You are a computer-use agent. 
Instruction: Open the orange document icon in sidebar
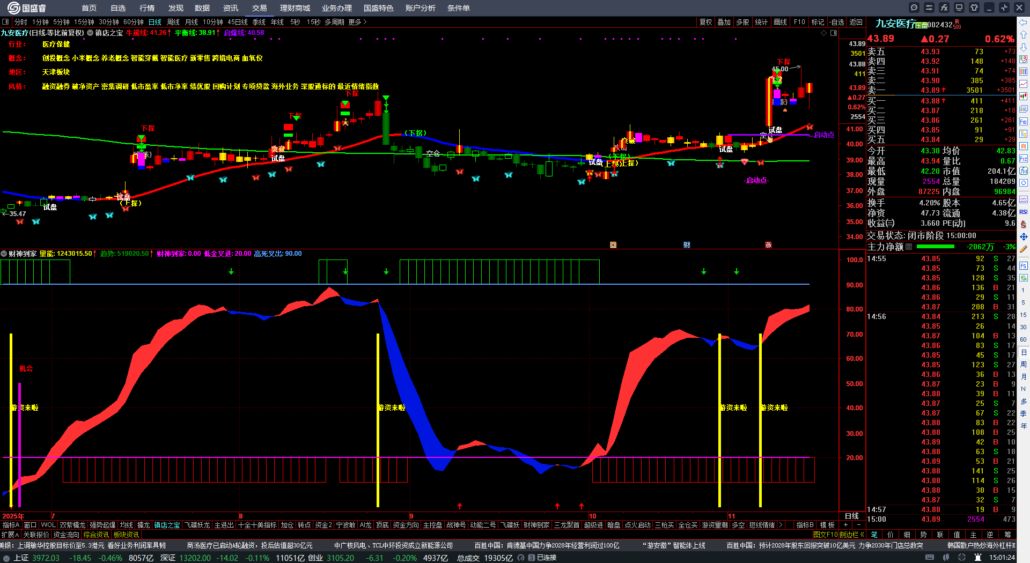pyautogui.click(x=1024, y=146)
